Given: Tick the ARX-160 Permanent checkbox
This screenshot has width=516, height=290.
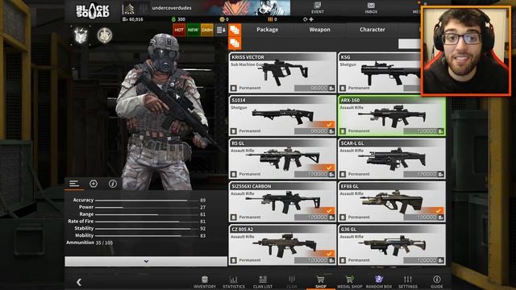Looking at the screenshot, I should [343, 131].
